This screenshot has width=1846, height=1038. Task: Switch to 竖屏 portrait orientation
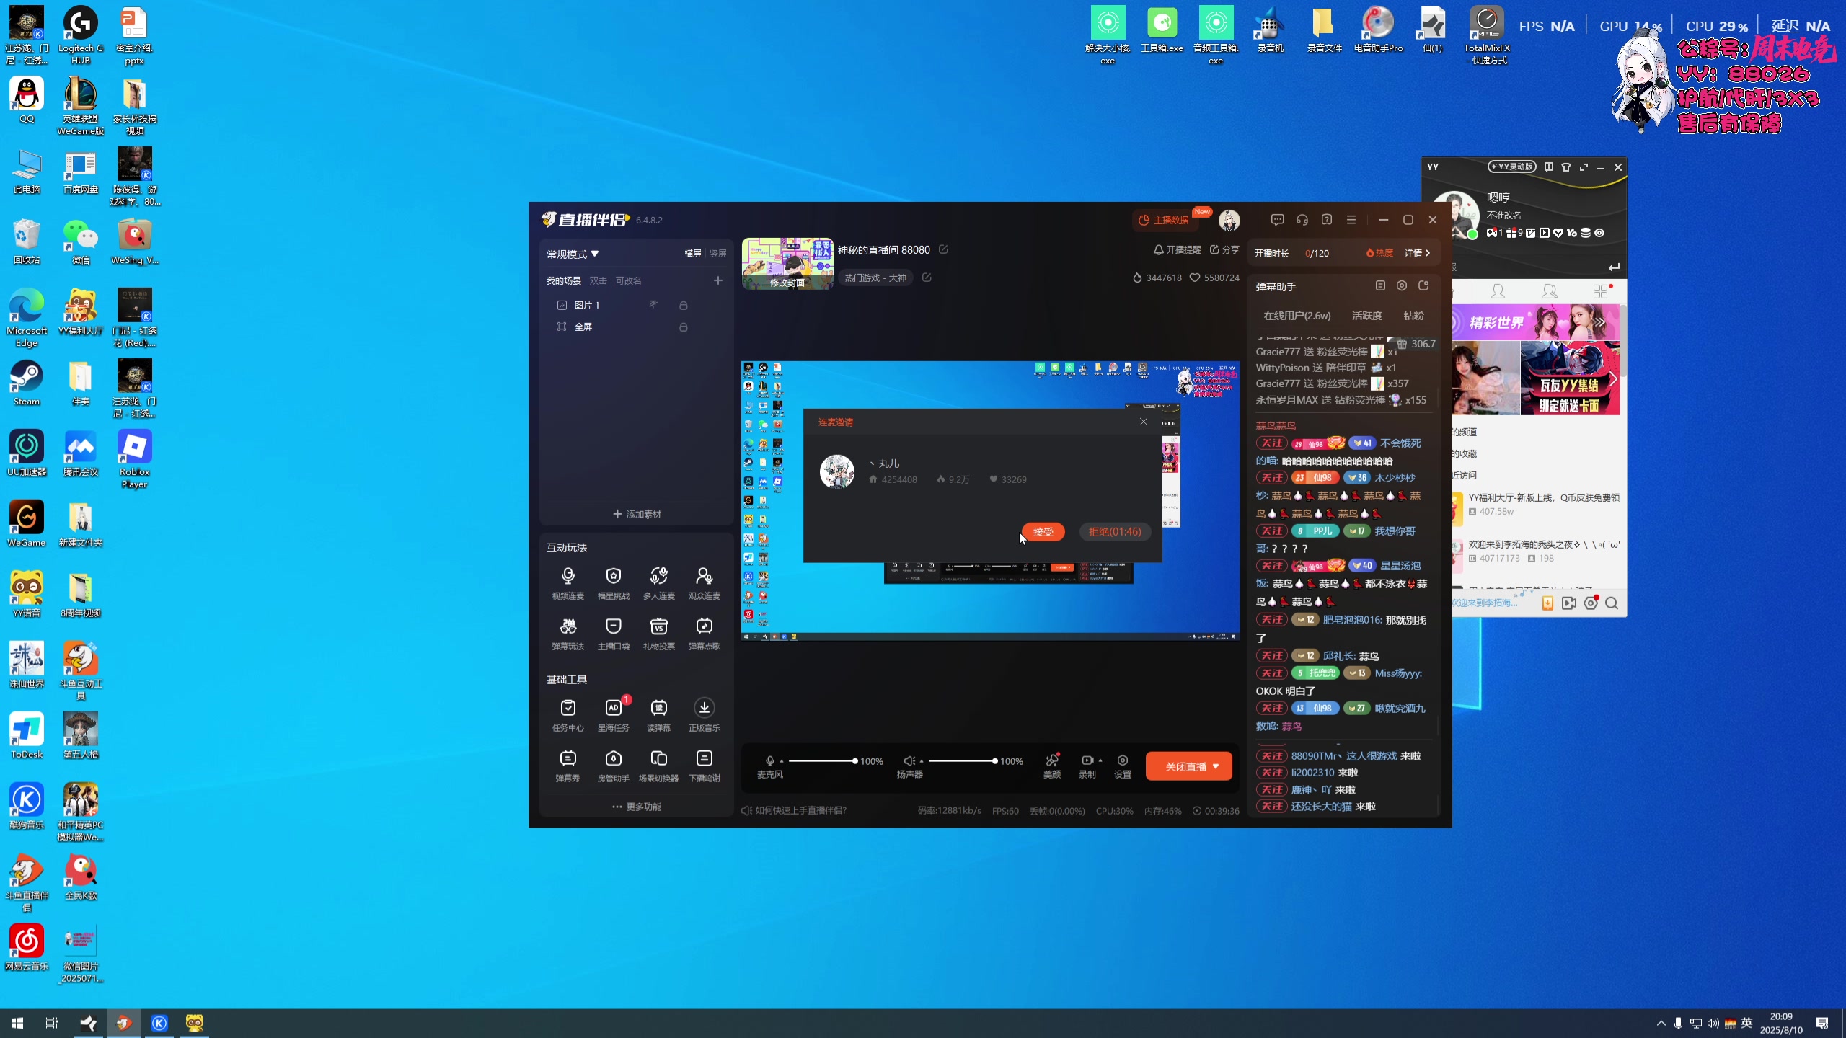tap(717, 254)
